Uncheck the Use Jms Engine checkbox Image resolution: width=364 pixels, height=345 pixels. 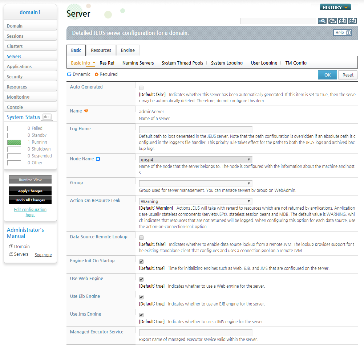[x=141, y=315]
